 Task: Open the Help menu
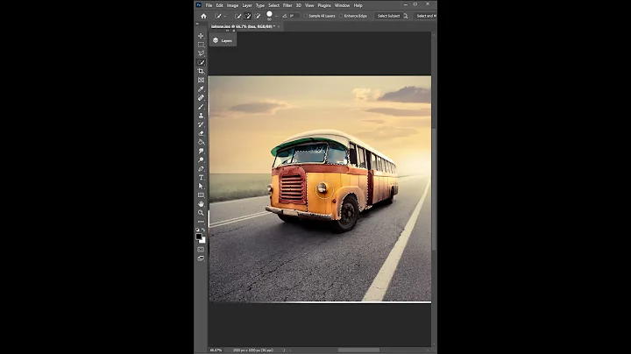358,5
